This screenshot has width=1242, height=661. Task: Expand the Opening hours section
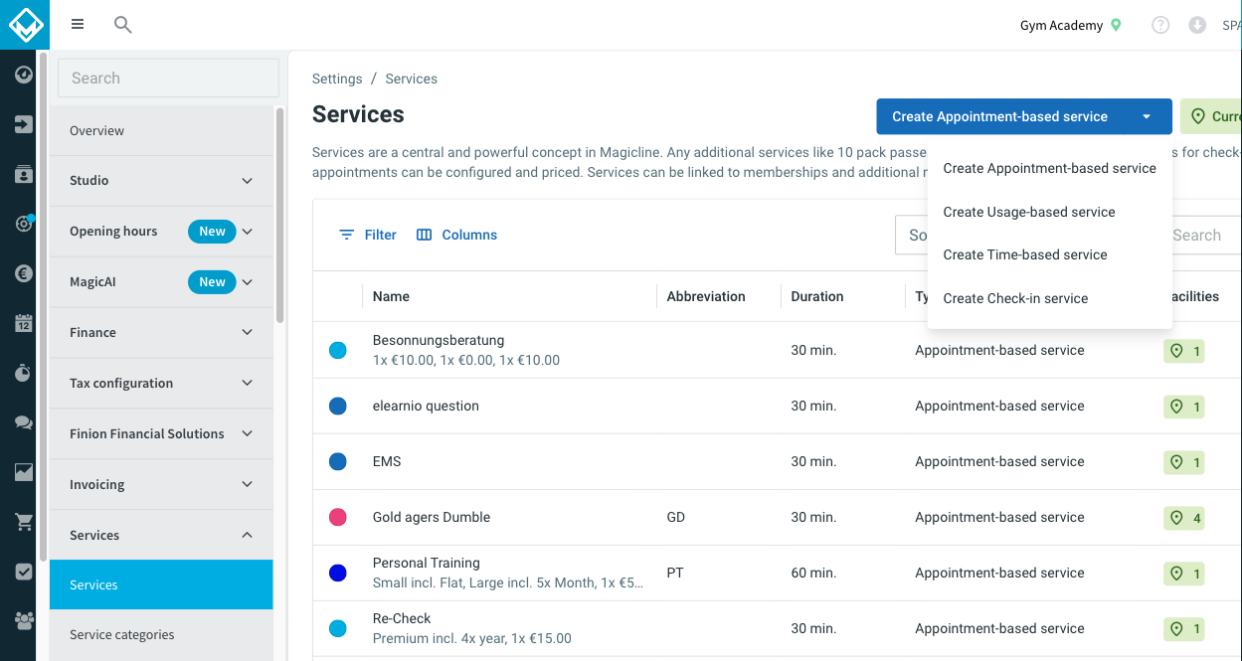pos(161,232)
